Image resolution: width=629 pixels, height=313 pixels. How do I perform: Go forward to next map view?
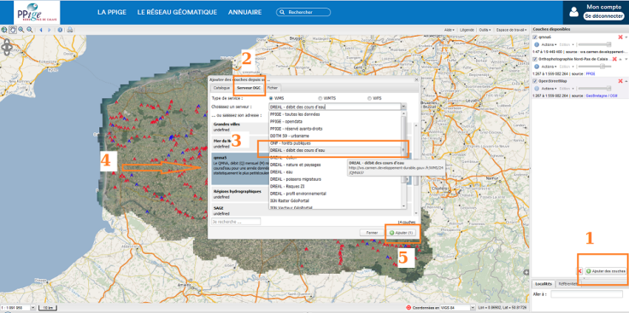pos(50,30)
